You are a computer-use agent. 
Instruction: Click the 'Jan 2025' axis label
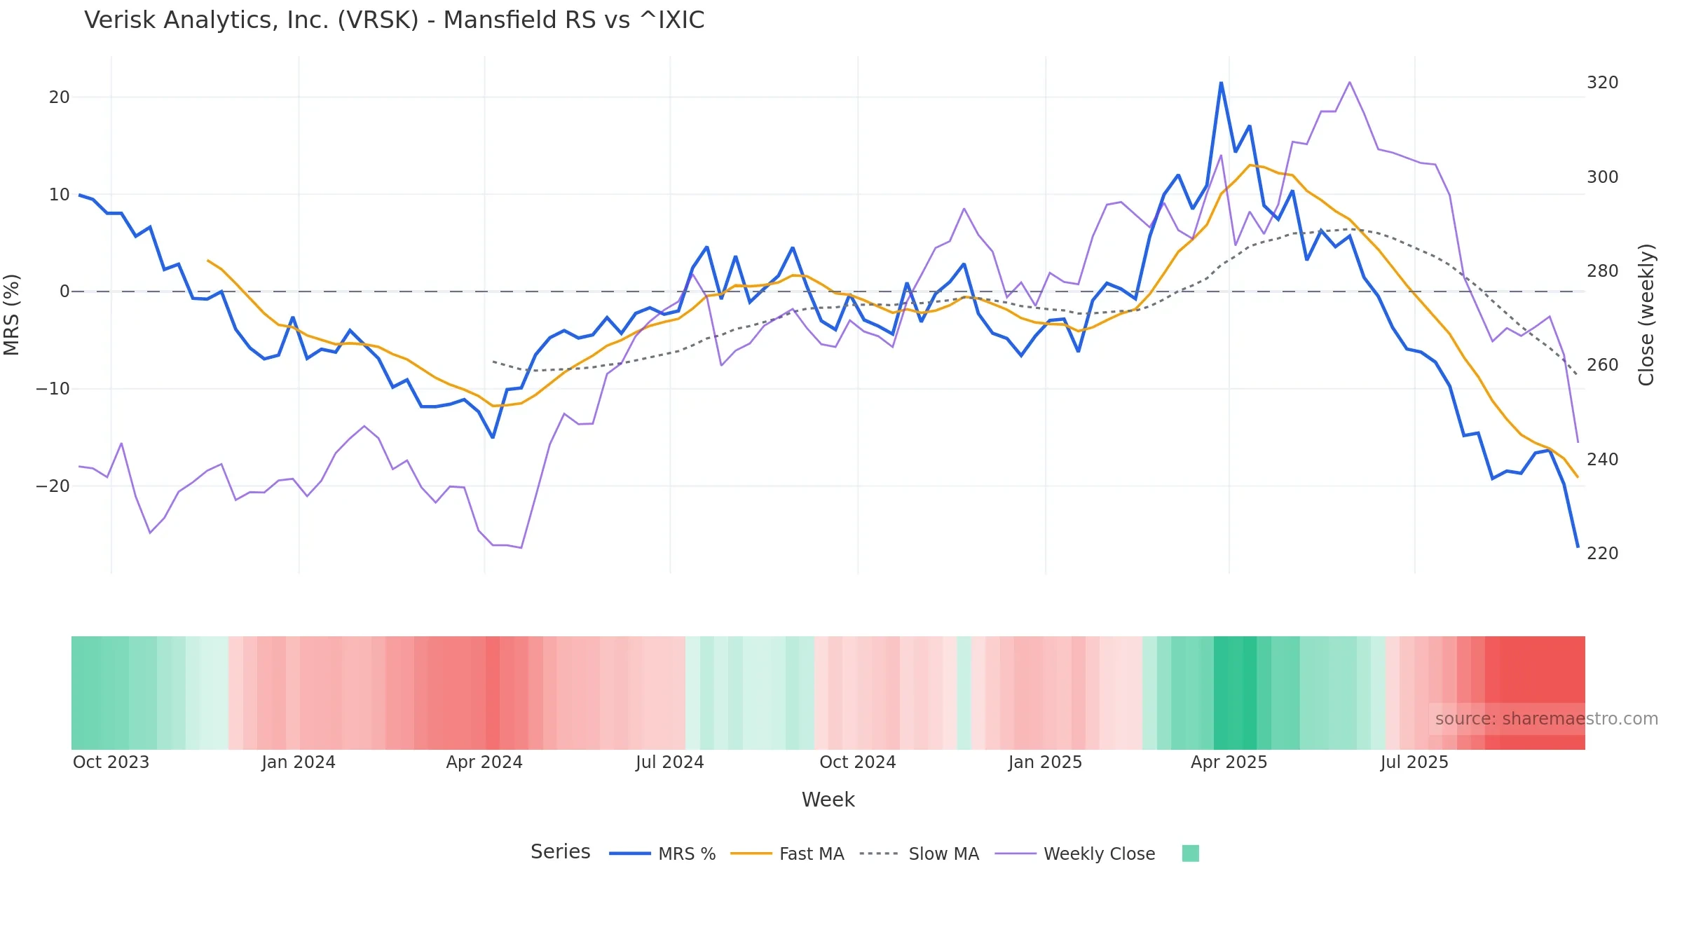coord(1046,762)
